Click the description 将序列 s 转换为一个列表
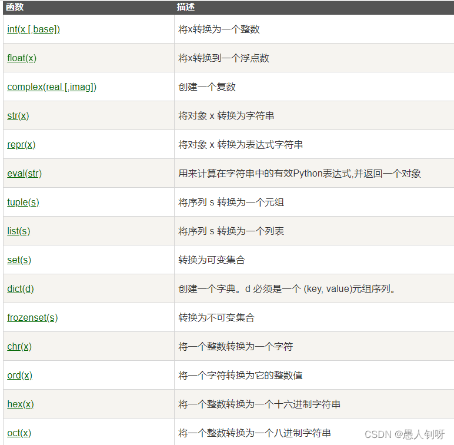 [x=231, y=231]
